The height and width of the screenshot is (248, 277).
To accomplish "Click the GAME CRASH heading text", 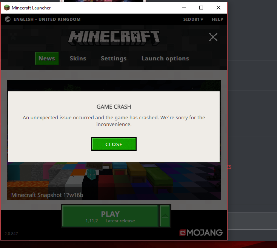I will coord(114,107).
